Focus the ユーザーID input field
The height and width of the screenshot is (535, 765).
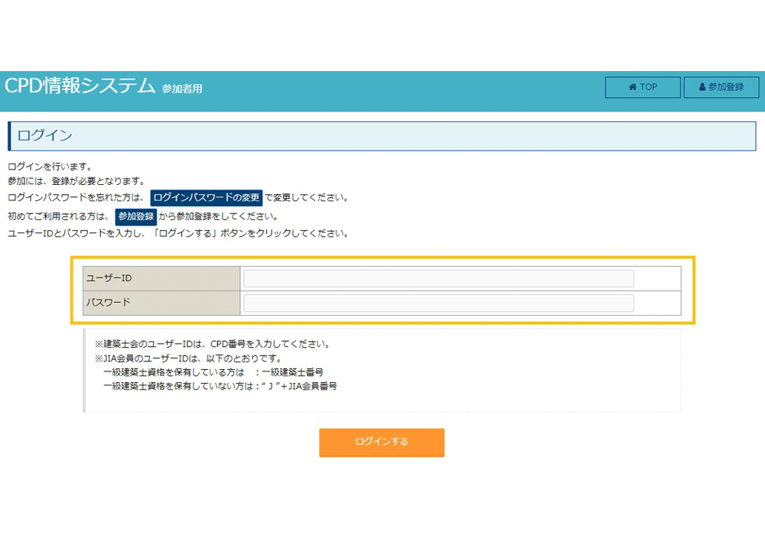[438, 278]
